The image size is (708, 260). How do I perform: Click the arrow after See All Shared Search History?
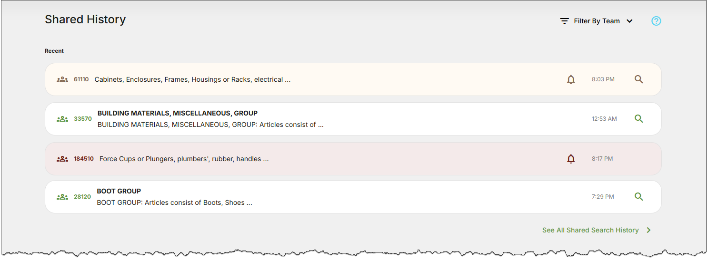(648, 230)
